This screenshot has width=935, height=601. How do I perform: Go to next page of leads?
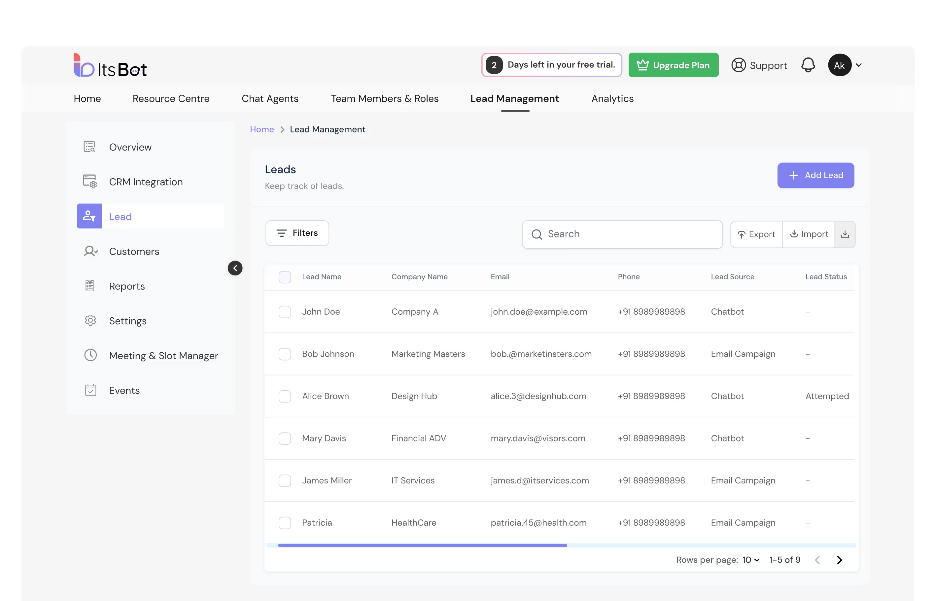pos(840,560)
